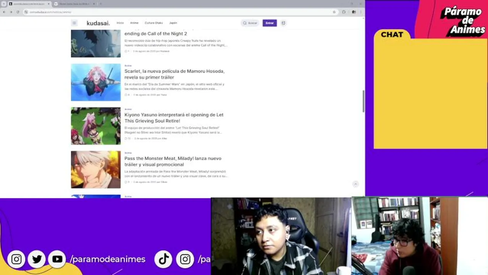The image size is (488, 275).
Task: Click the Twitter icon in overlay
Action: click(37, 259)
